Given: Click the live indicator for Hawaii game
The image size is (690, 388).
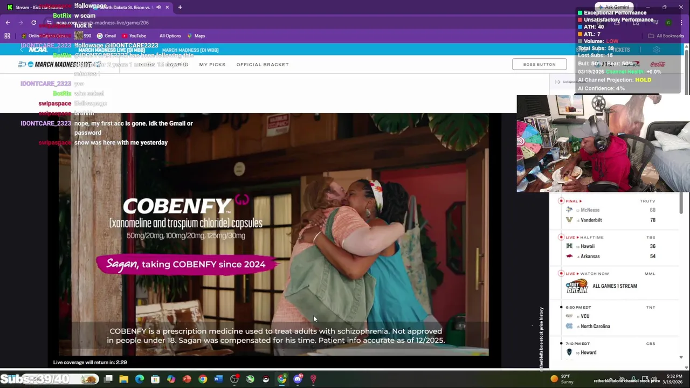Looking at the screenshot, I should [x=561, y=237].
